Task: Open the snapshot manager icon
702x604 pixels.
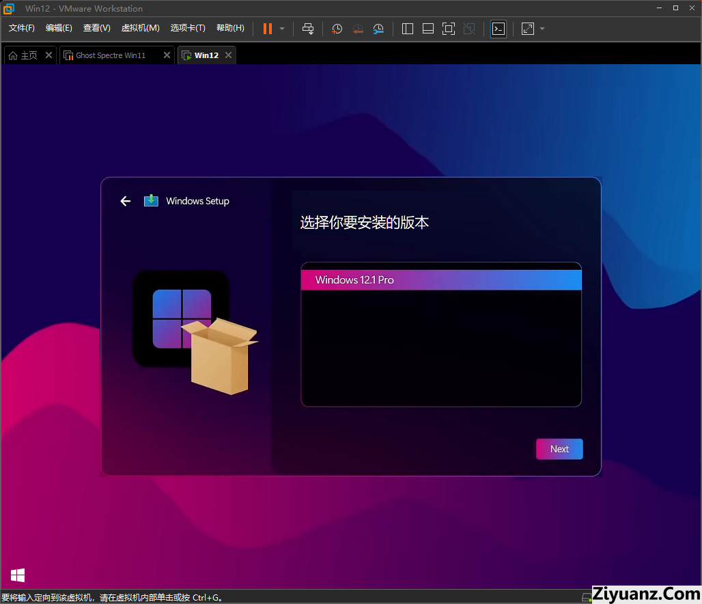Action: tap(378, 29)
